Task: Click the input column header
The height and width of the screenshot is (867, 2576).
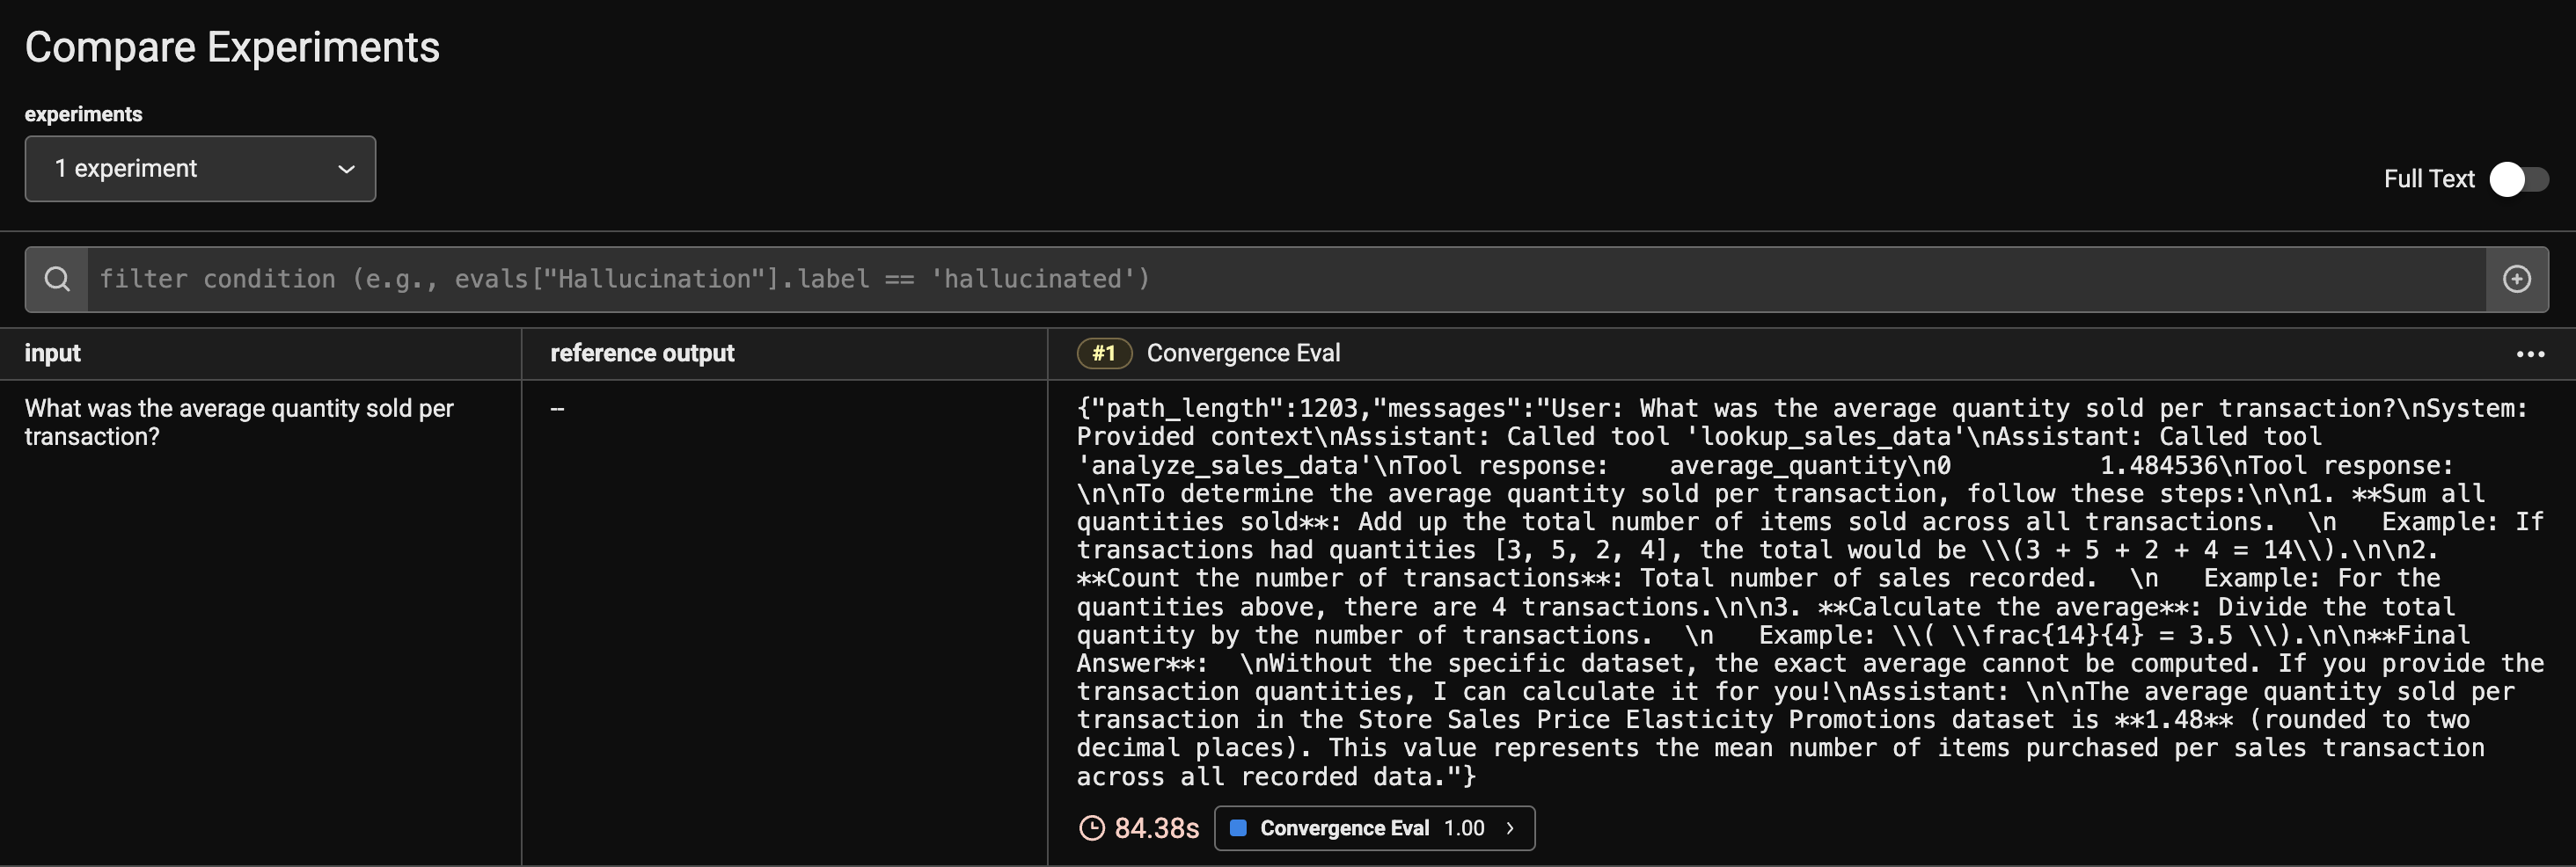Action: pos(52,353)
